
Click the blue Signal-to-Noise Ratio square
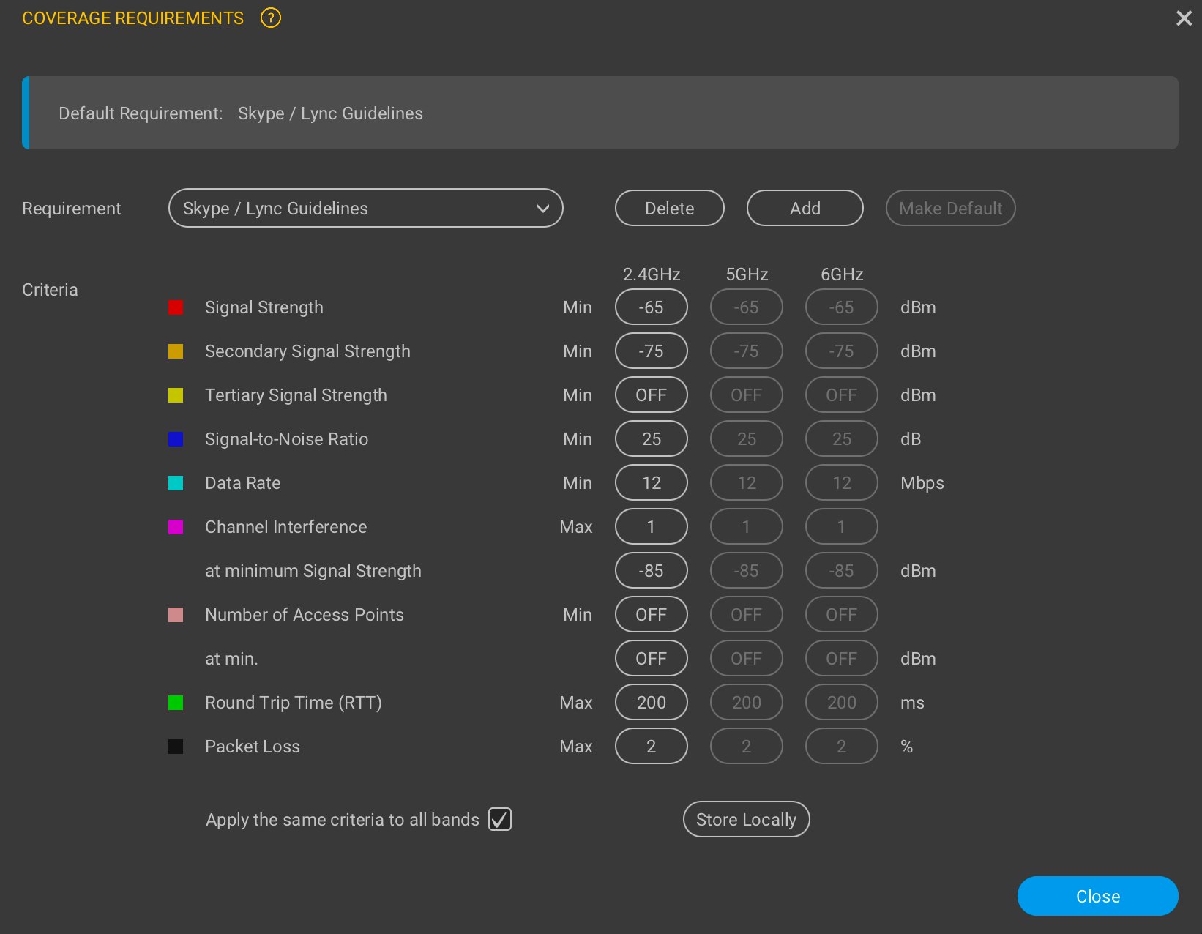click(176, 439)
